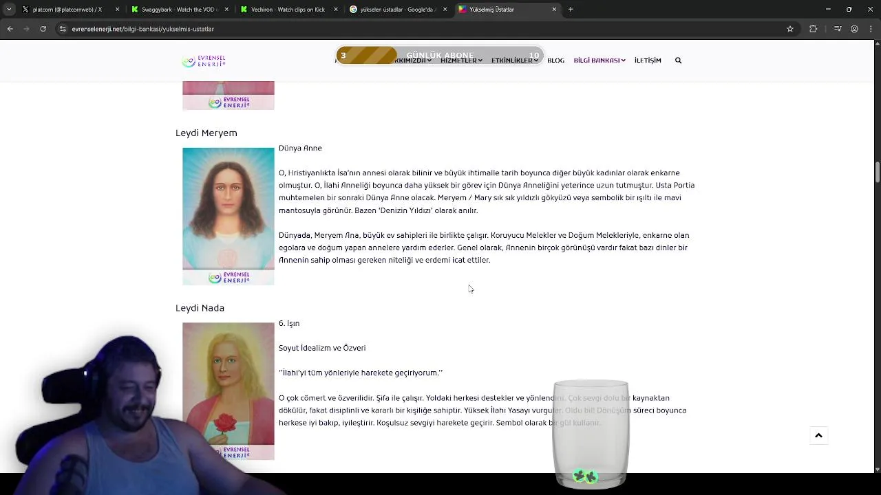Image resolution: width=881 pixels, height=495 pixels.
Task: View site information icon in address bar
Action: (x=63, y=29)
